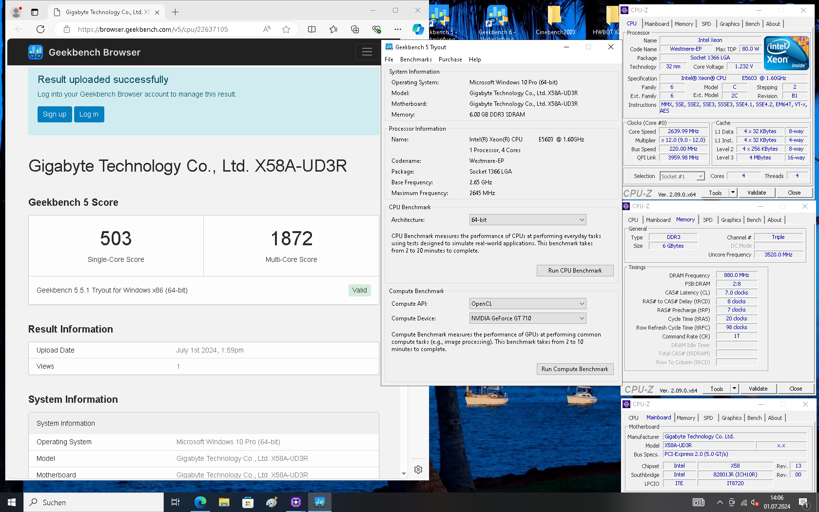The height and width of the screenshot is (512, 819).
Task: Open Microsoft Store from the taskbar
Action: click(248, 502)
